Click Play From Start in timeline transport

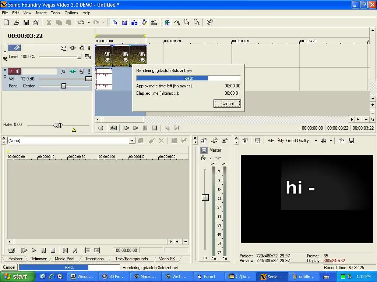pyautogui.click(x=126, y=128)
